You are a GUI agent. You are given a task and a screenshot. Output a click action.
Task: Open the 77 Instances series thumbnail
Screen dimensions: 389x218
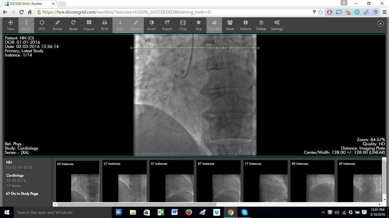click(x=265, y=181)
